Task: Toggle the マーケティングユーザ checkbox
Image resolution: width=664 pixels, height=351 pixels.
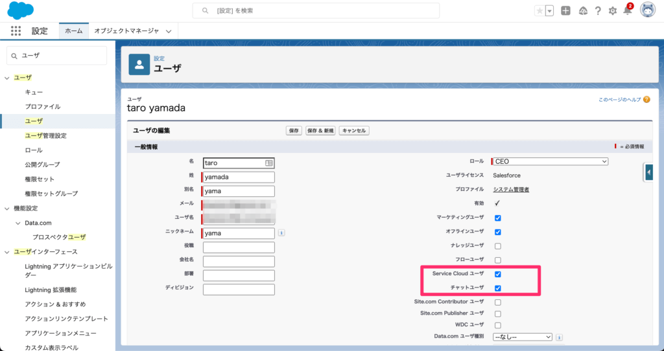Action: (x=498, y=218)
